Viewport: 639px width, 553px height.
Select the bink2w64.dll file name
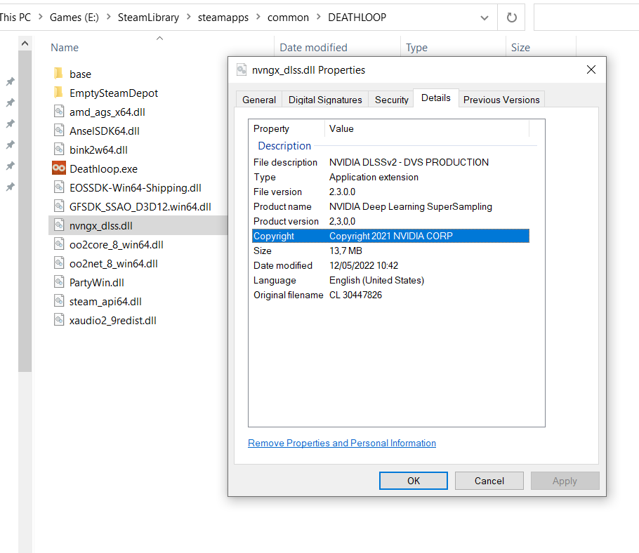[98, 150]
